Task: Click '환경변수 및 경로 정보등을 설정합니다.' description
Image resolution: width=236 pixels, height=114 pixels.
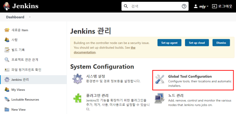Action: tap(113, 81)
